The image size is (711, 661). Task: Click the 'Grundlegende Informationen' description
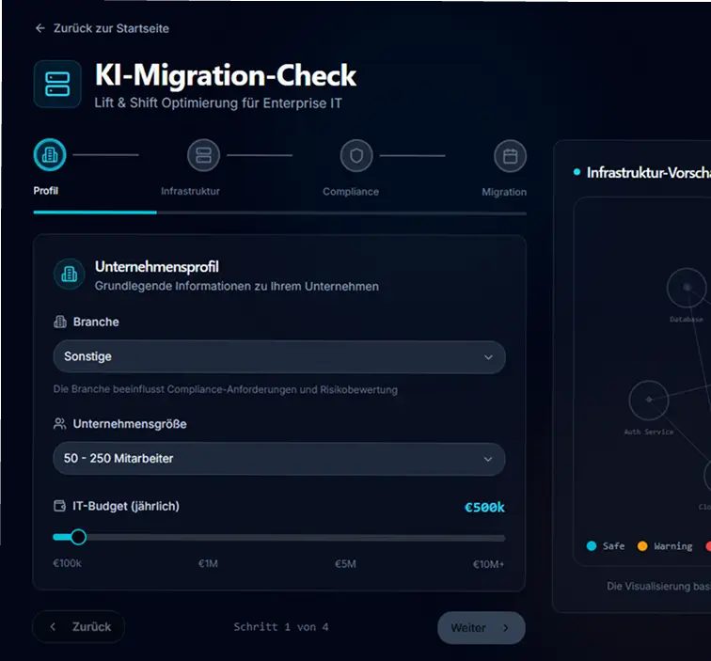(x=237, y=286)
